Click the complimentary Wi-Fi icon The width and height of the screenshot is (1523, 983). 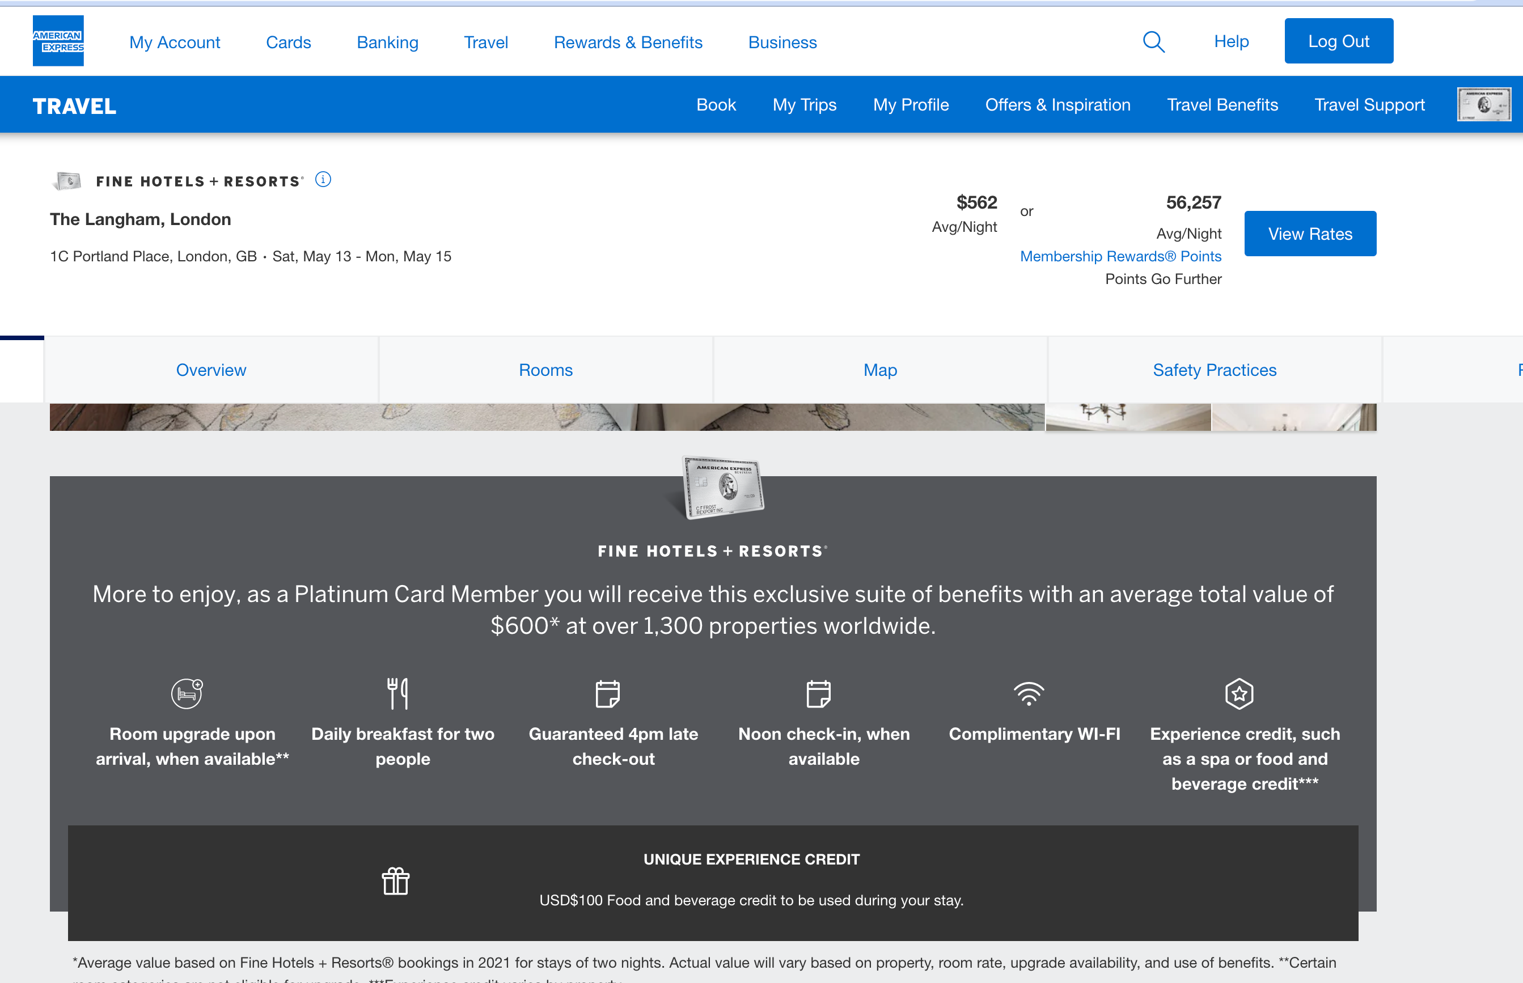[x=1029, y=694]
